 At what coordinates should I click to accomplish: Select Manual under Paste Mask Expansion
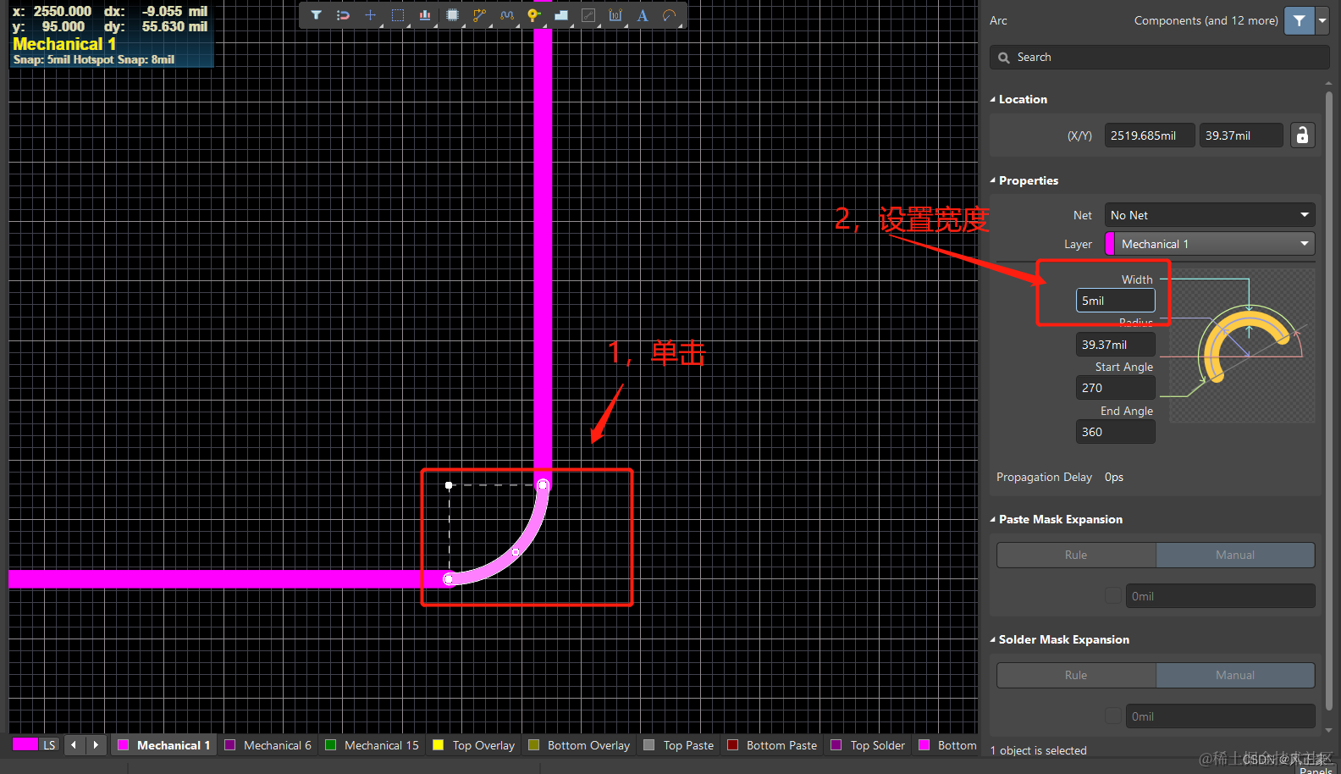(1235, 555)
